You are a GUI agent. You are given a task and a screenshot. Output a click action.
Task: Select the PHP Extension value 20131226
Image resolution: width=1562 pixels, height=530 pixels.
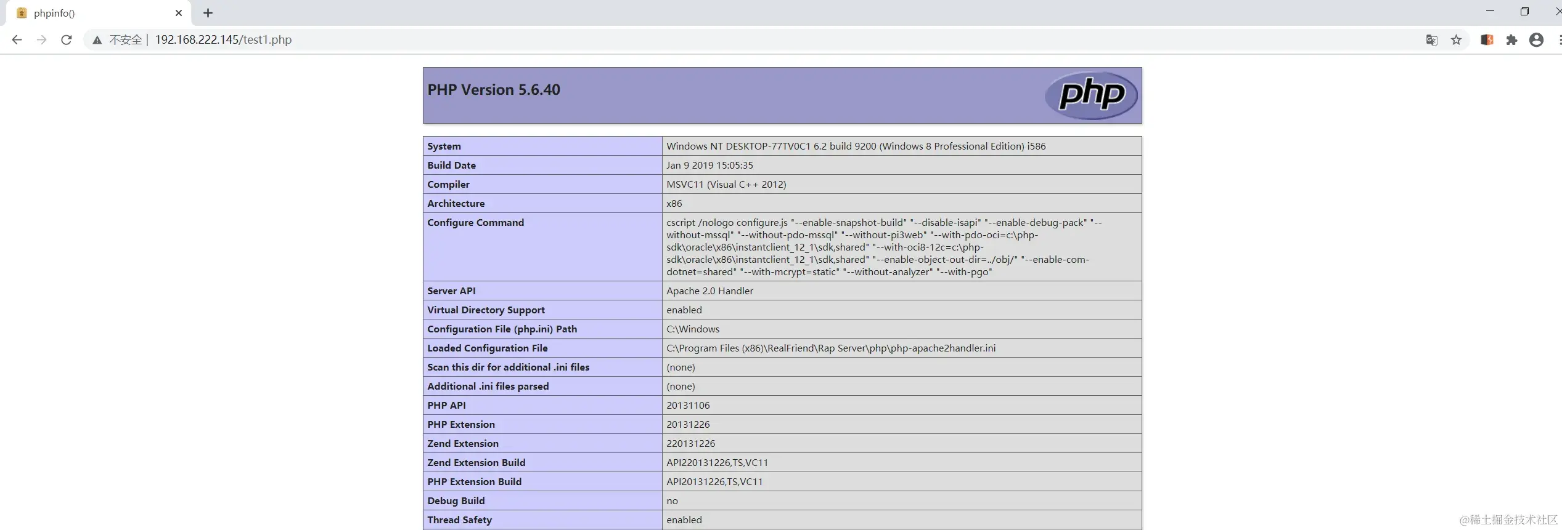tap(688, 425)
